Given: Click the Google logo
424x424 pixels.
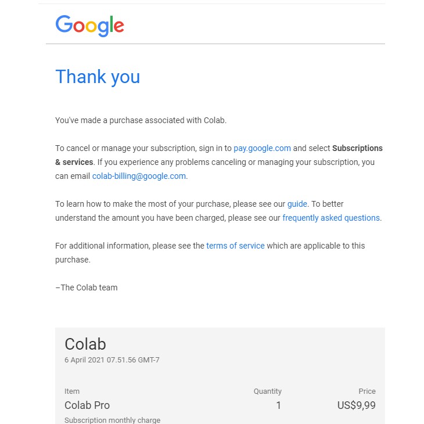Looking at the screenshot, I should [90, 26].
